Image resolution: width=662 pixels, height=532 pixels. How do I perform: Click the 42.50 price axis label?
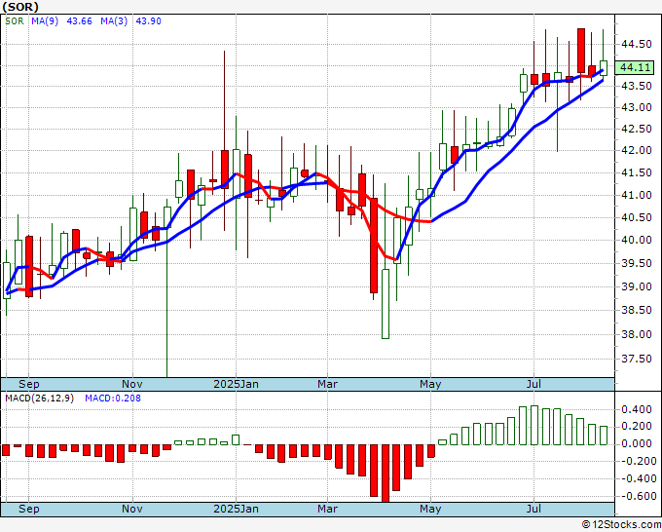pyautogui.click(x=637, y=129)
